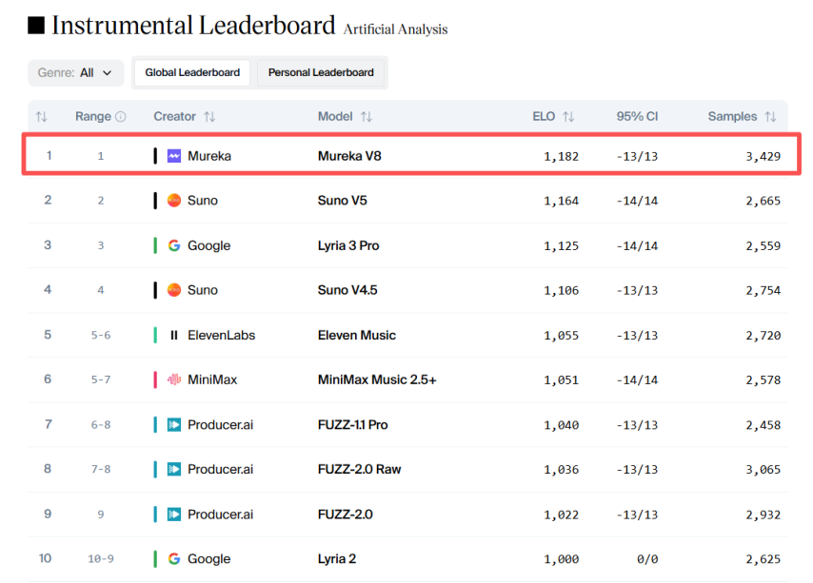Click the pink color bar beside MiniMax
Viewport: 813px width, 583px height.
point(155,379)
